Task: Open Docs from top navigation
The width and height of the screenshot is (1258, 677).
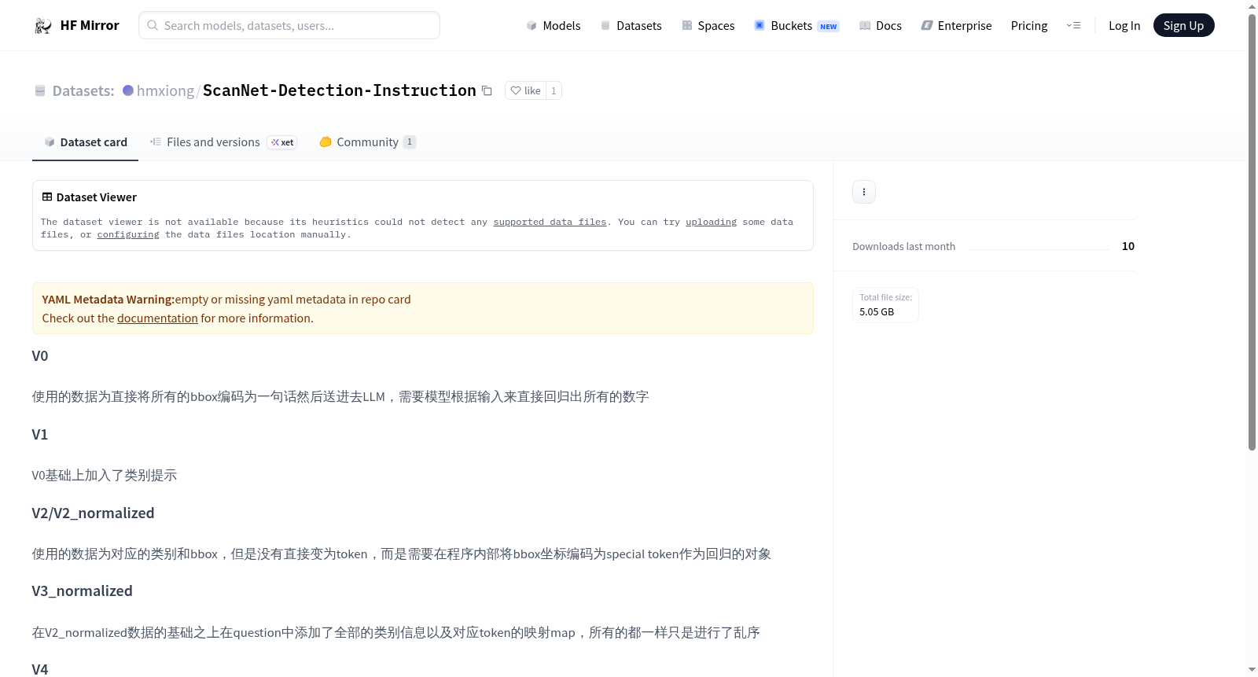Action: point(881,26)
